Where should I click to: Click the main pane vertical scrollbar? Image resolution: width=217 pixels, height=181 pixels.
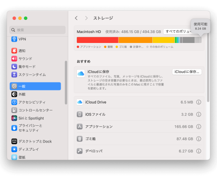point(208,67)
